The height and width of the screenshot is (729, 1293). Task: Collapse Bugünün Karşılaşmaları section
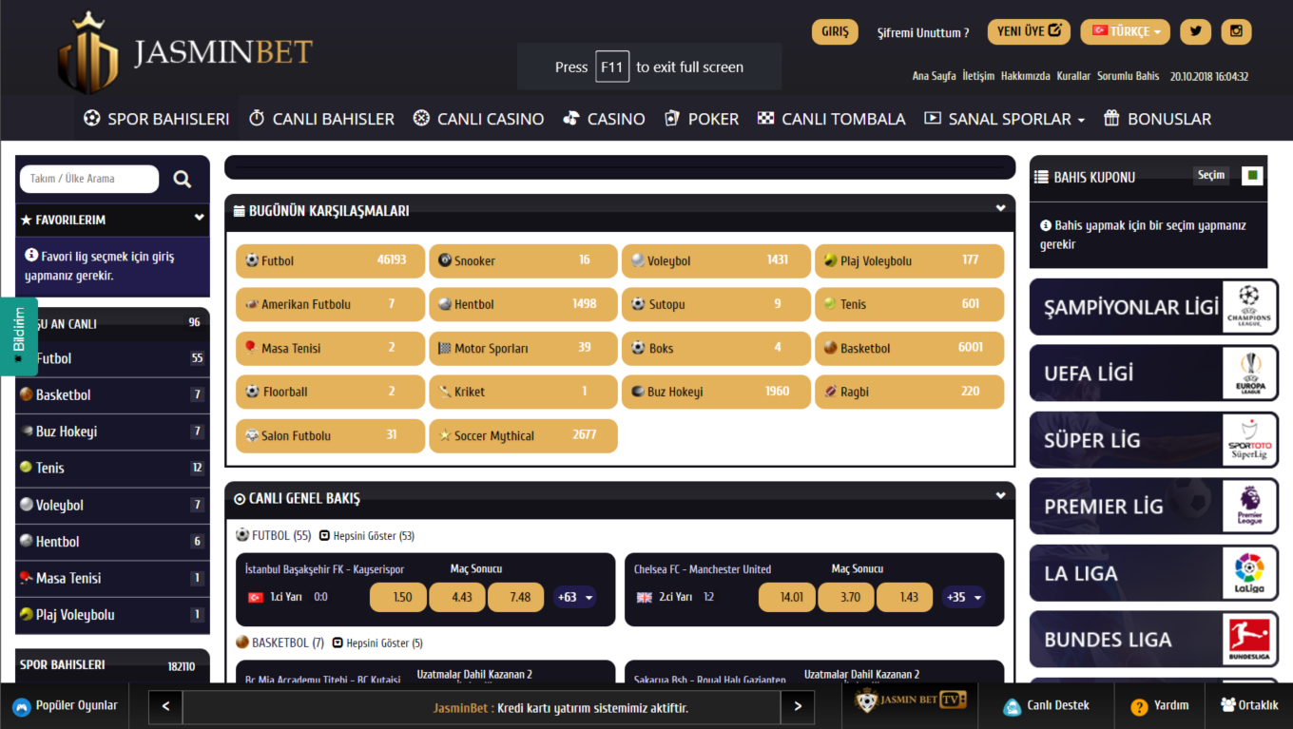point(1000,208)
